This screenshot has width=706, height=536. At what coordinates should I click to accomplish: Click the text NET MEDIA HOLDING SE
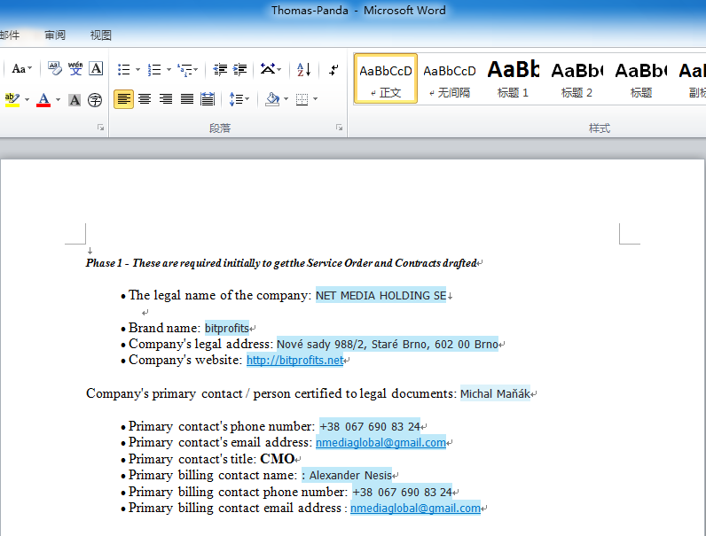[380, 295]
